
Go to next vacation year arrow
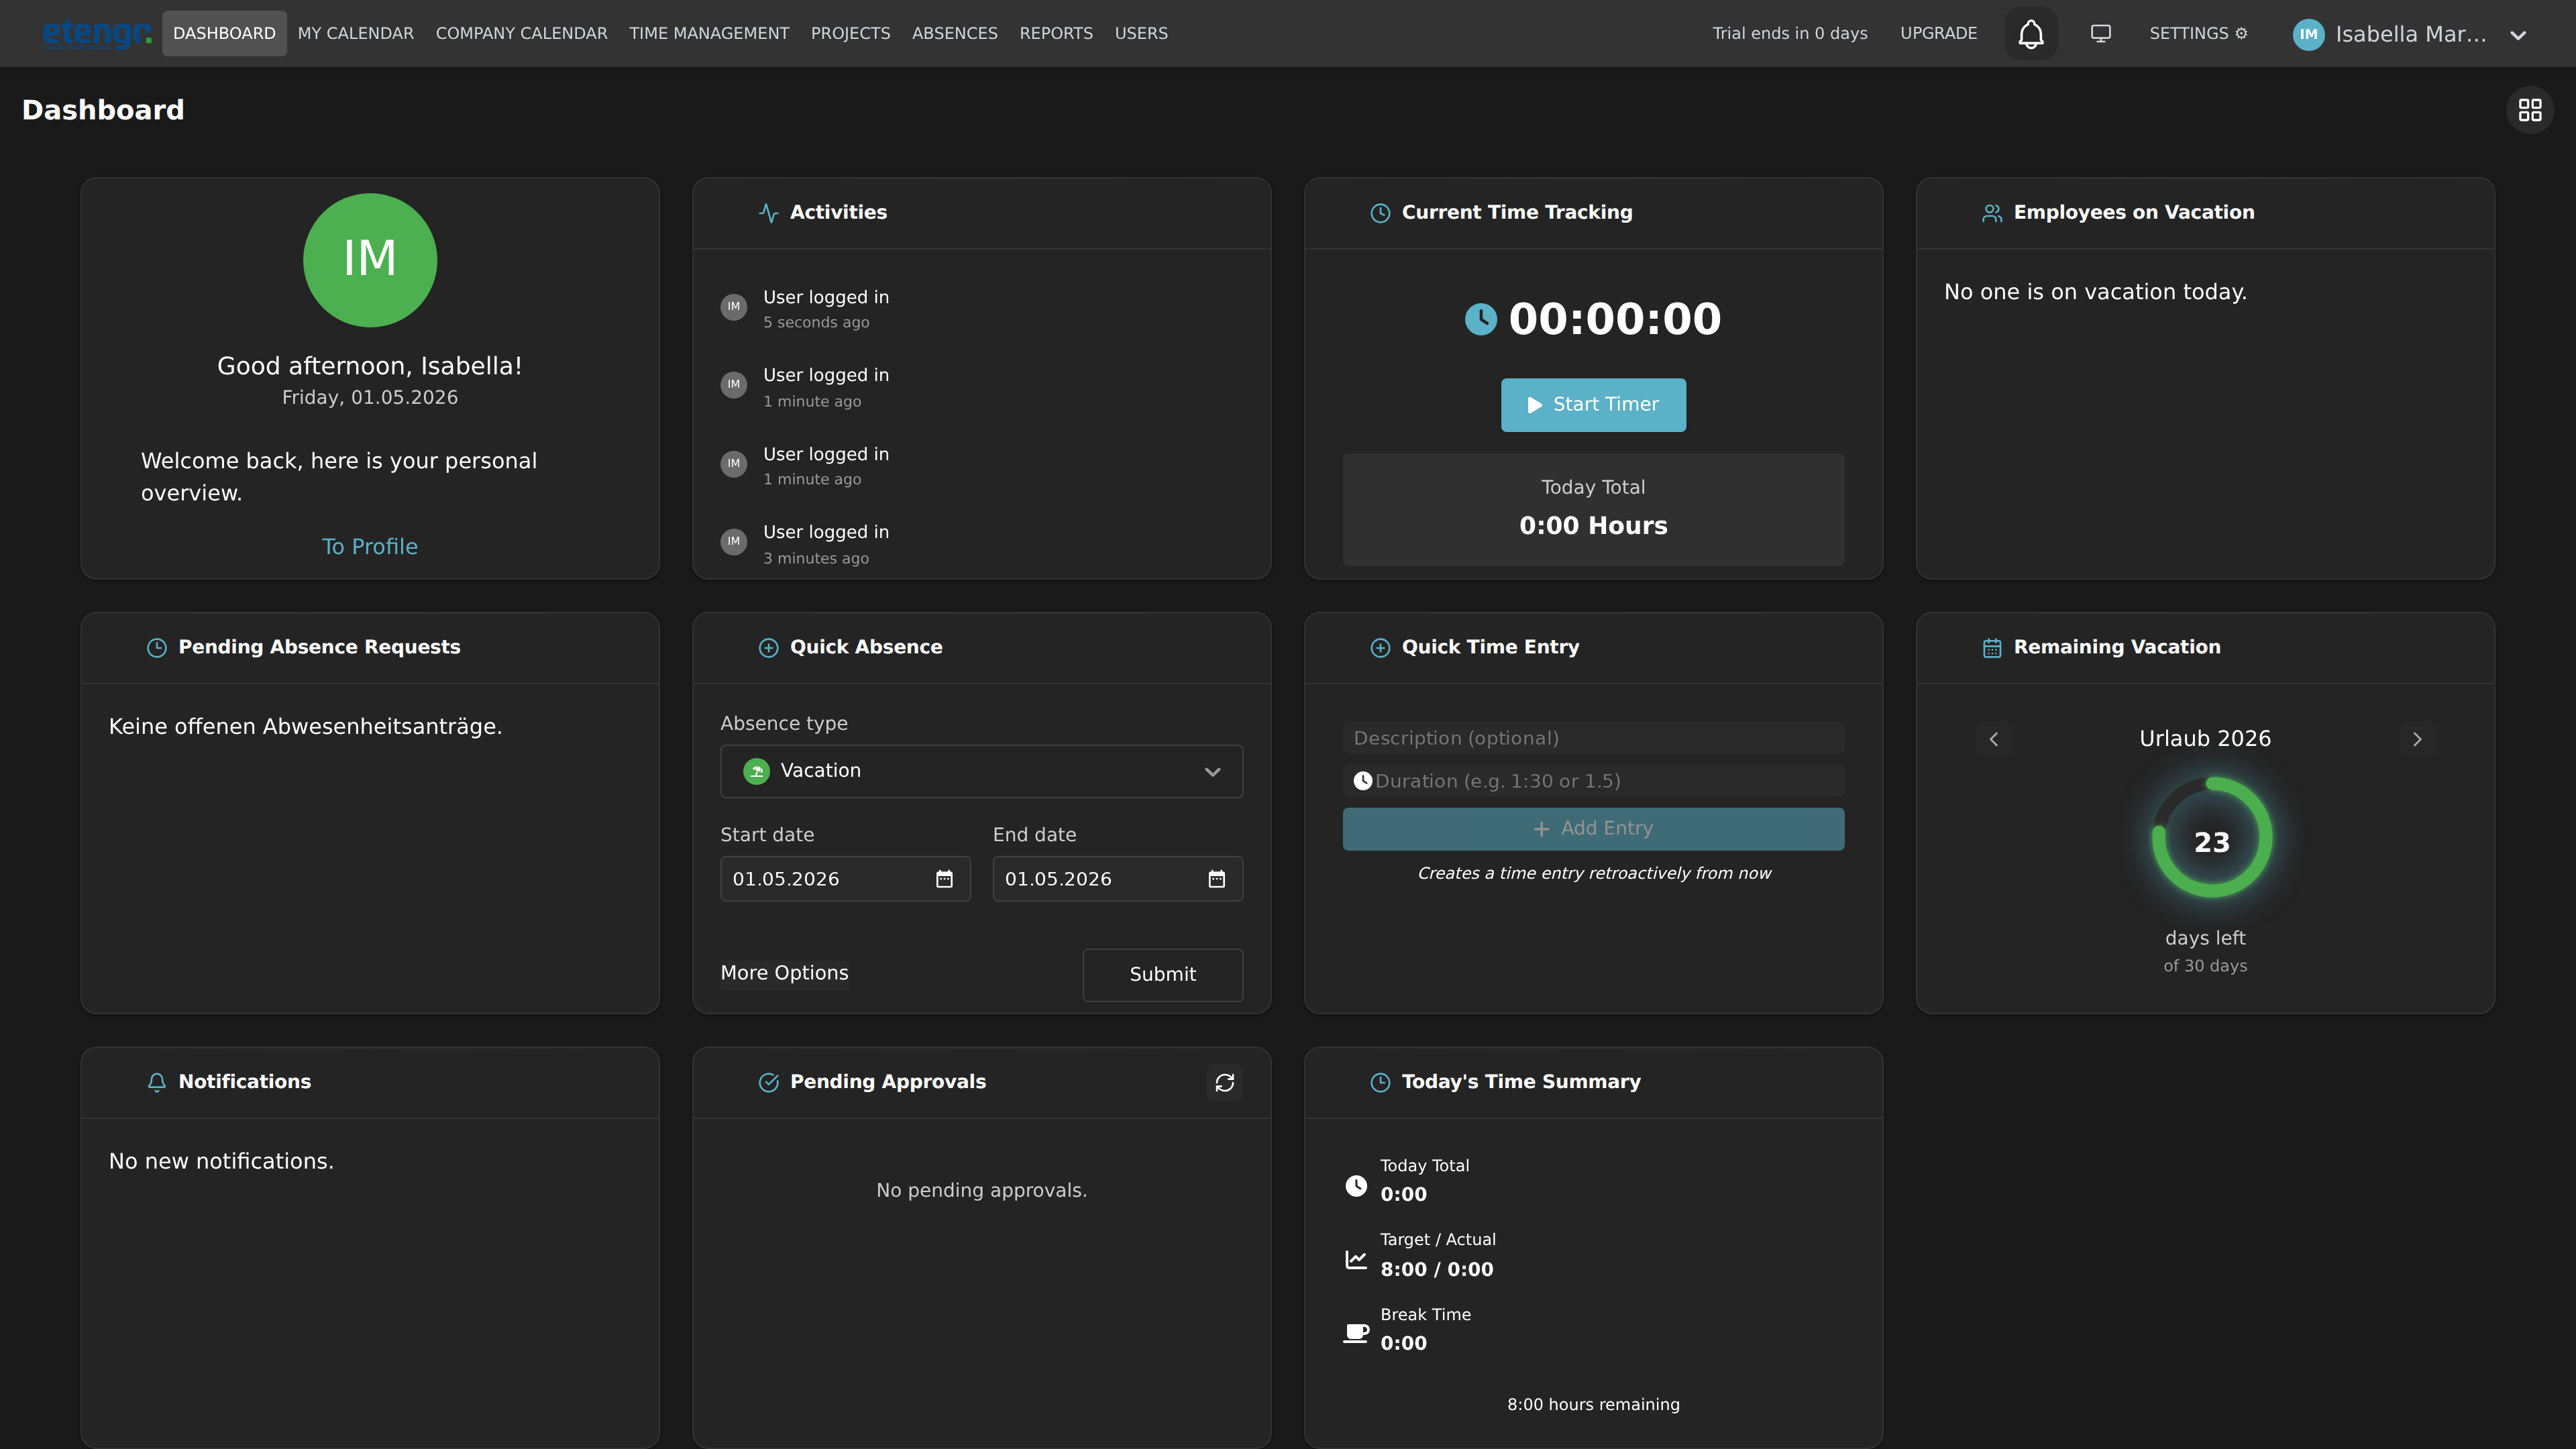coord(2417,739)
